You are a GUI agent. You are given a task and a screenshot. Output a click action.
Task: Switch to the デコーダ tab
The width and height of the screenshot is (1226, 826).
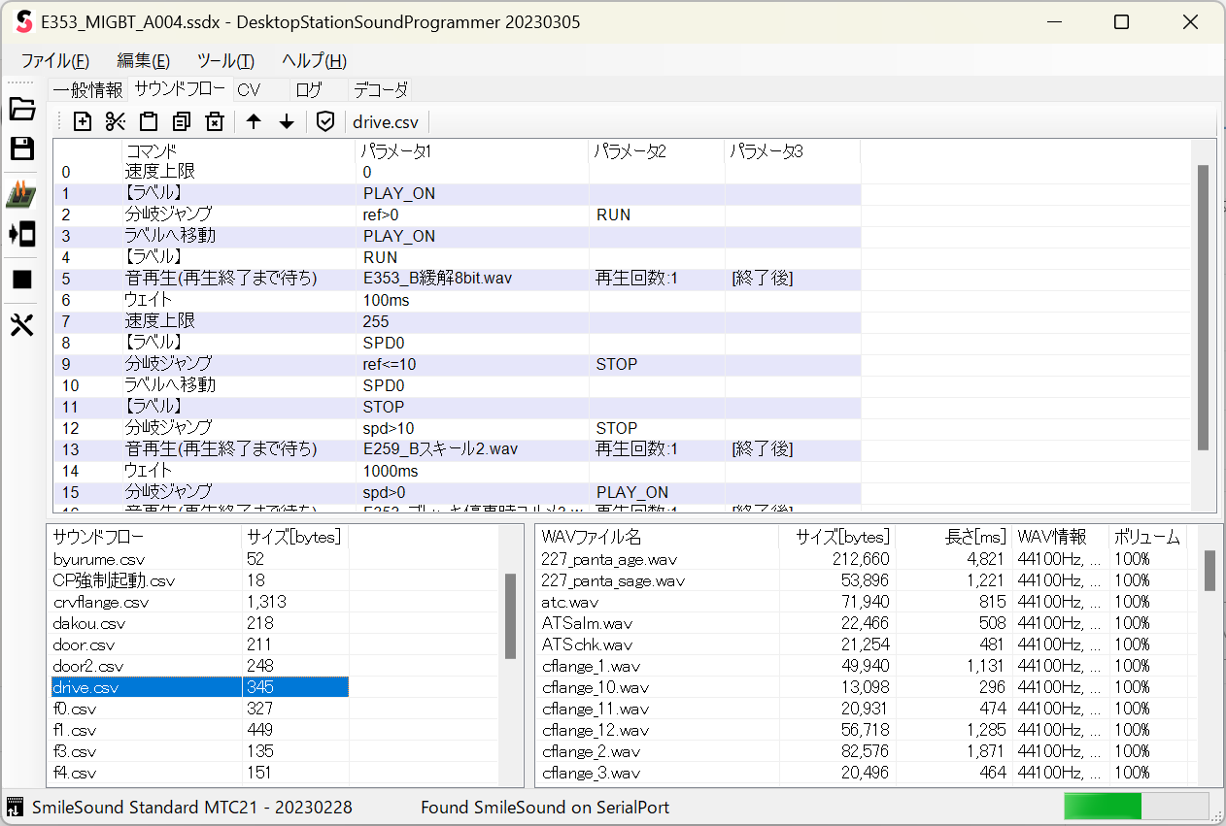[380, 90]
